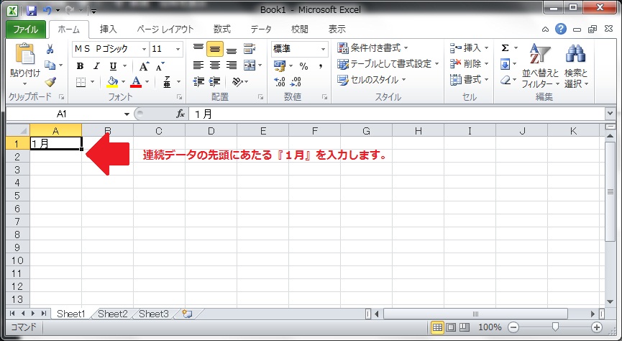The width and height of the screenshot is (622, 341).
Task: Click the Cut scissors icon
Action: click(x=50, y=49)
